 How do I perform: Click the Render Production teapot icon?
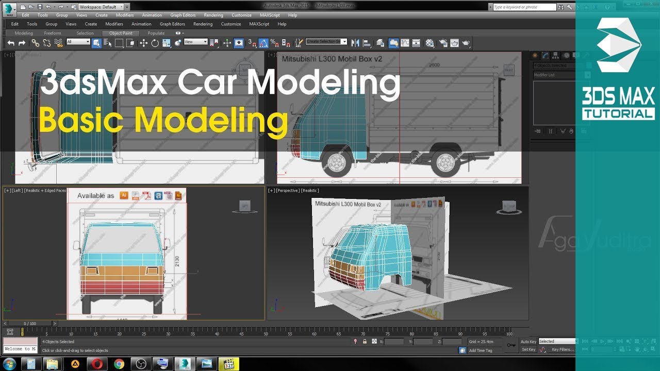pos(466,43)
